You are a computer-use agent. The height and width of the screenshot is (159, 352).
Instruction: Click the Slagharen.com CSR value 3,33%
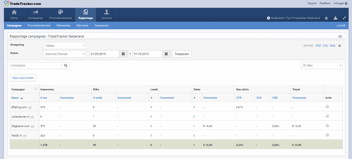click(276, 126)
